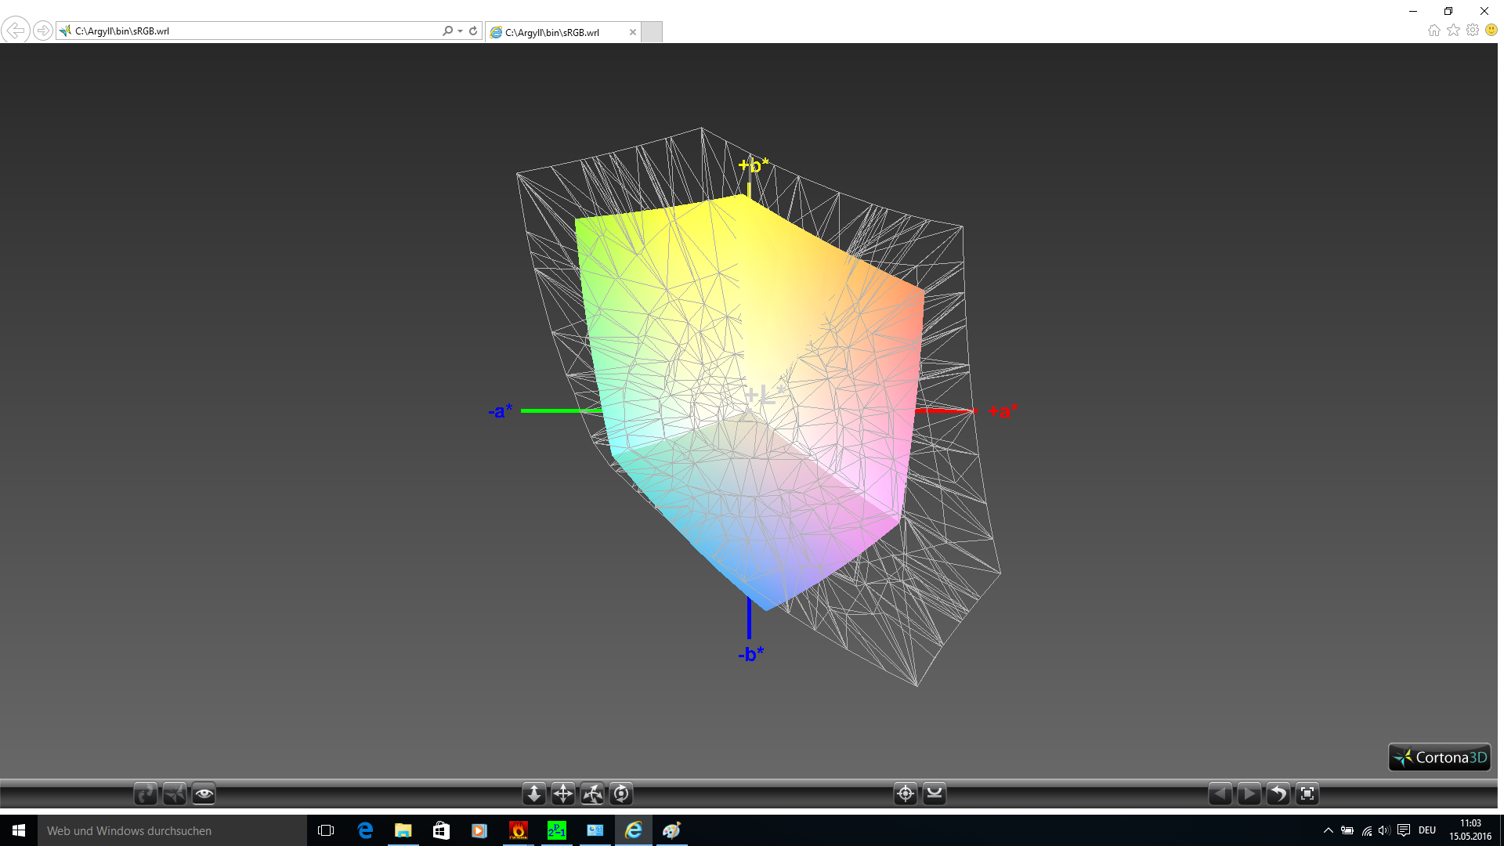Image resolution: width=1504 pixels, height=846 pixels.
Task: Go to next viewpoint arrow
Action: (x=1249, y=794)
